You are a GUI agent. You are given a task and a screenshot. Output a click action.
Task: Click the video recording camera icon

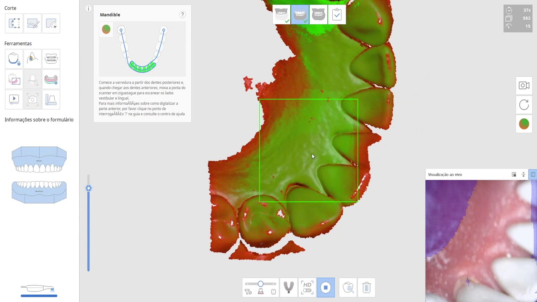tap(524, 86)
